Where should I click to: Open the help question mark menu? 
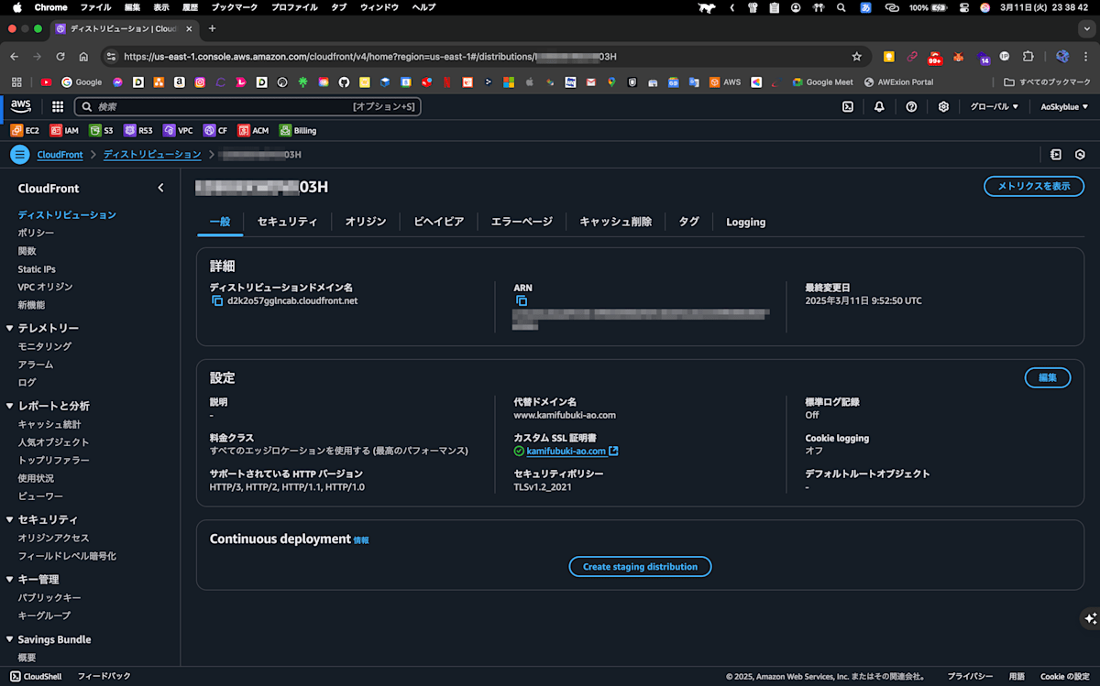(x=911, y=106)
